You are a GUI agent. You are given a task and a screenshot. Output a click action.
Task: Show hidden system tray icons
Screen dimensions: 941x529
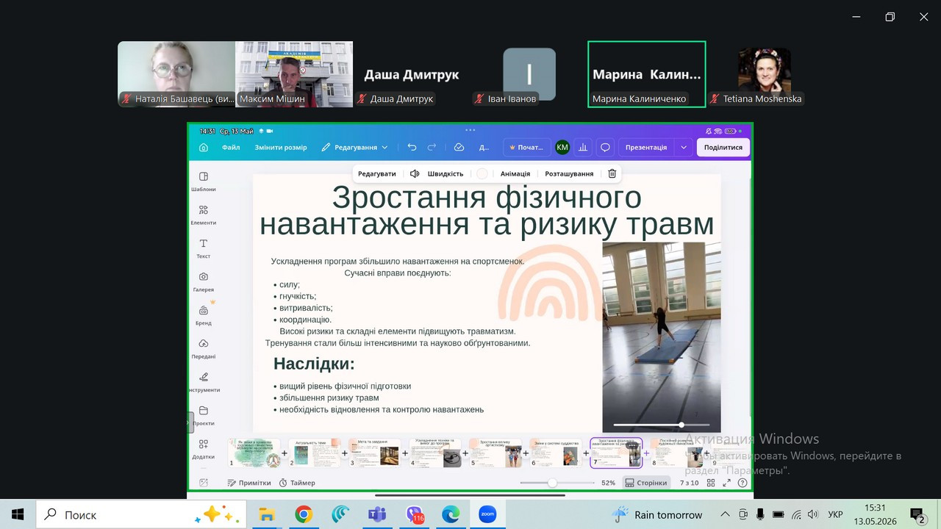(x=726, y=514)
